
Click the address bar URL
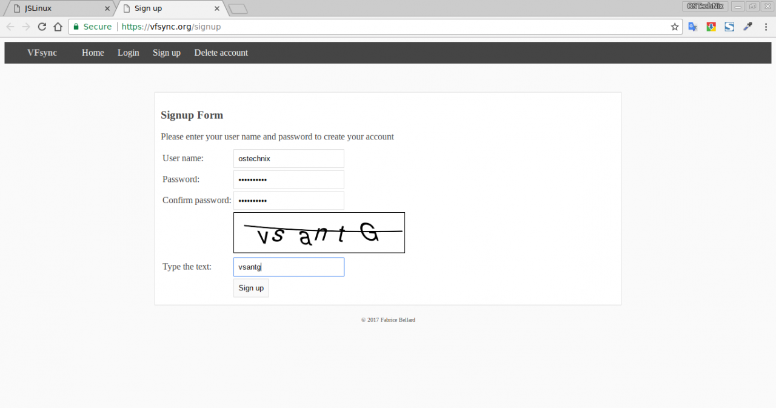(171, 27)
